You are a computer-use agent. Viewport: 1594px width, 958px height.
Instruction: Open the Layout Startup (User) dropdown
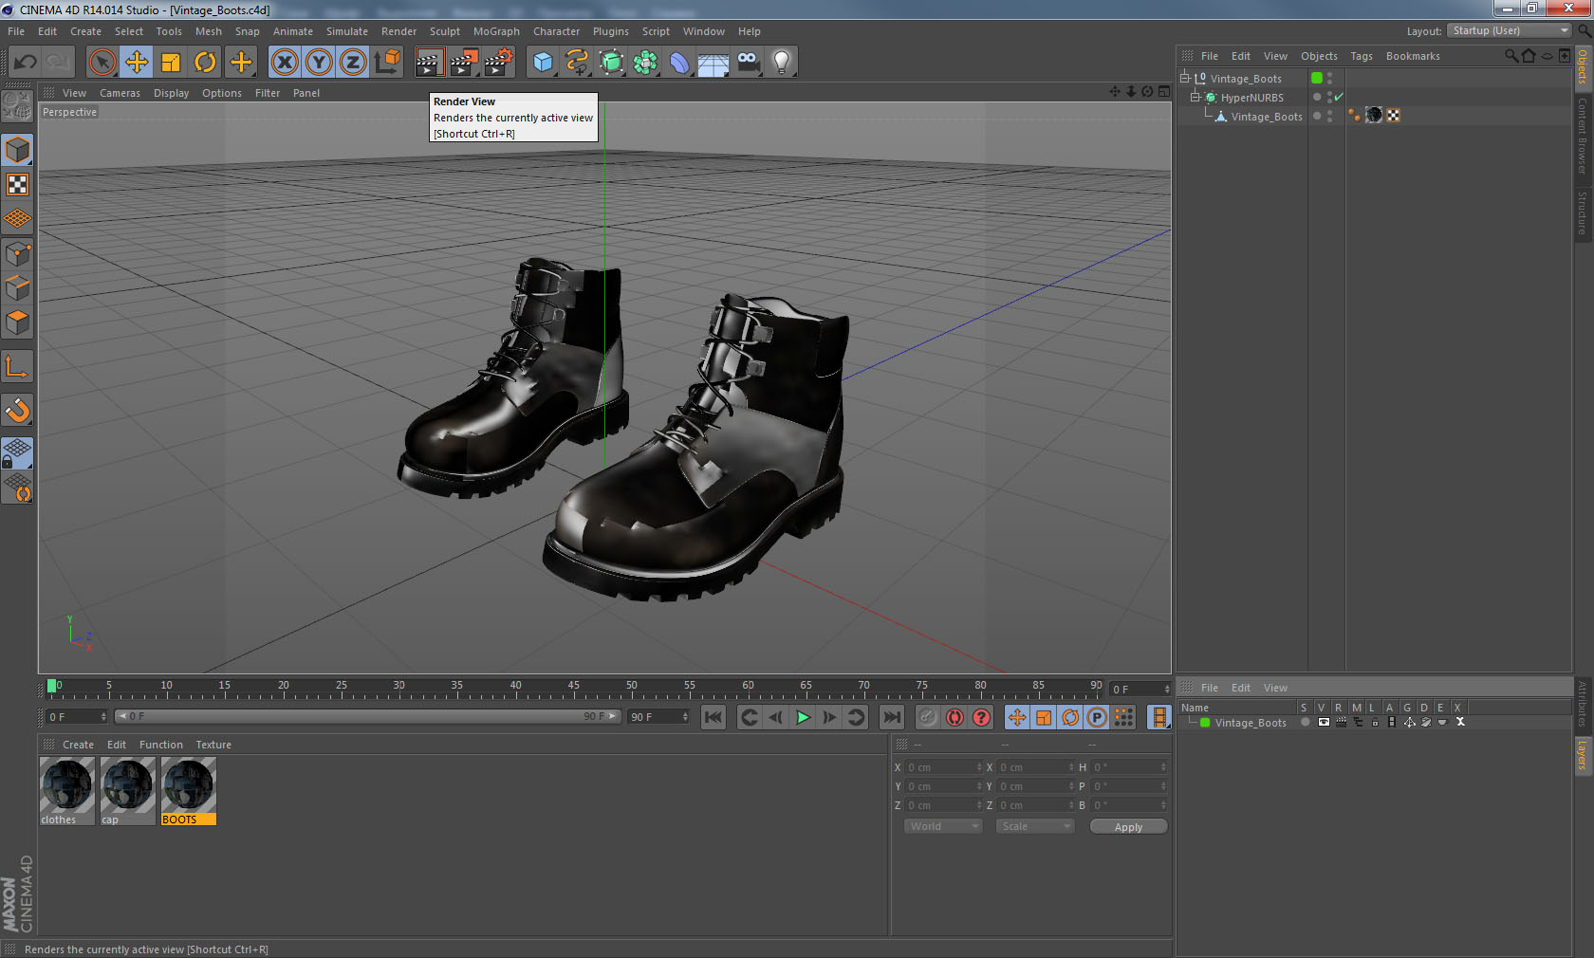click(1510, 30)
